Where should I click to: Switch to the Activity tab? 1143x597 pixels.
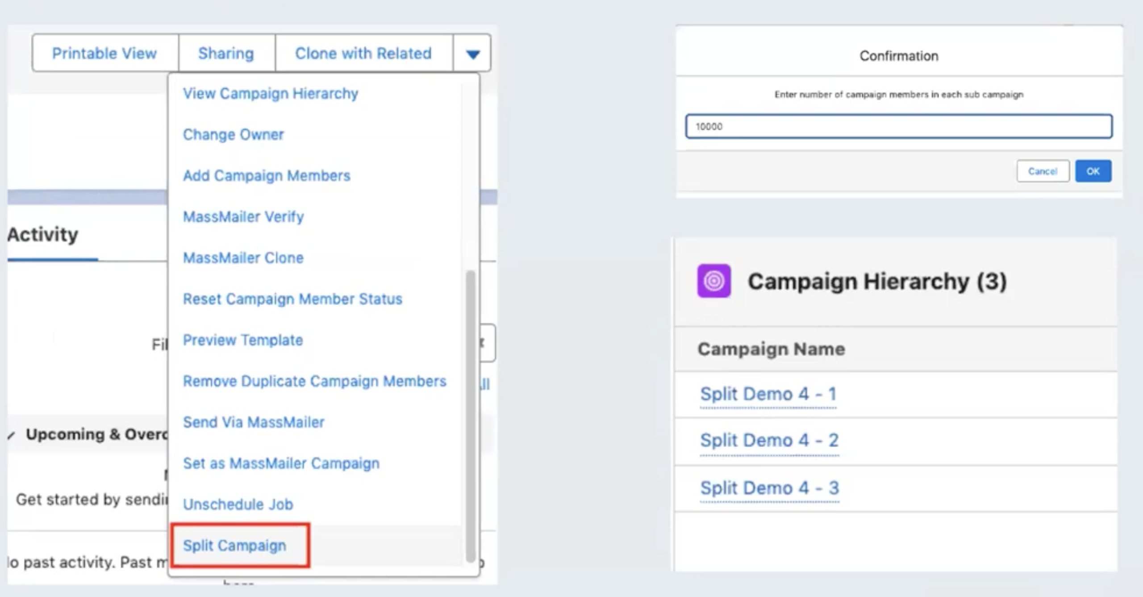43,234
